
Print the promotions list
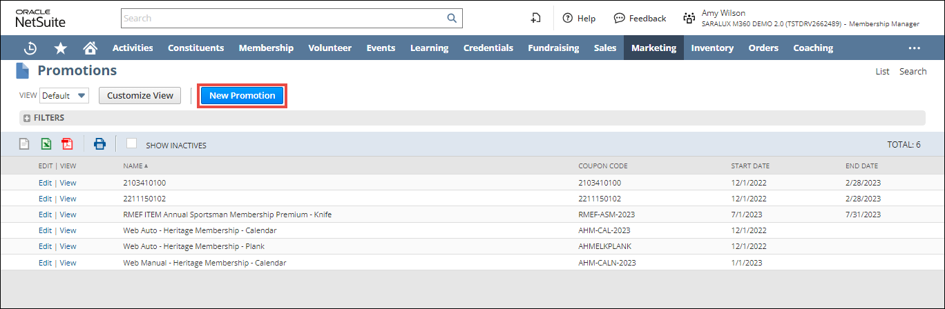pos(99,144)
